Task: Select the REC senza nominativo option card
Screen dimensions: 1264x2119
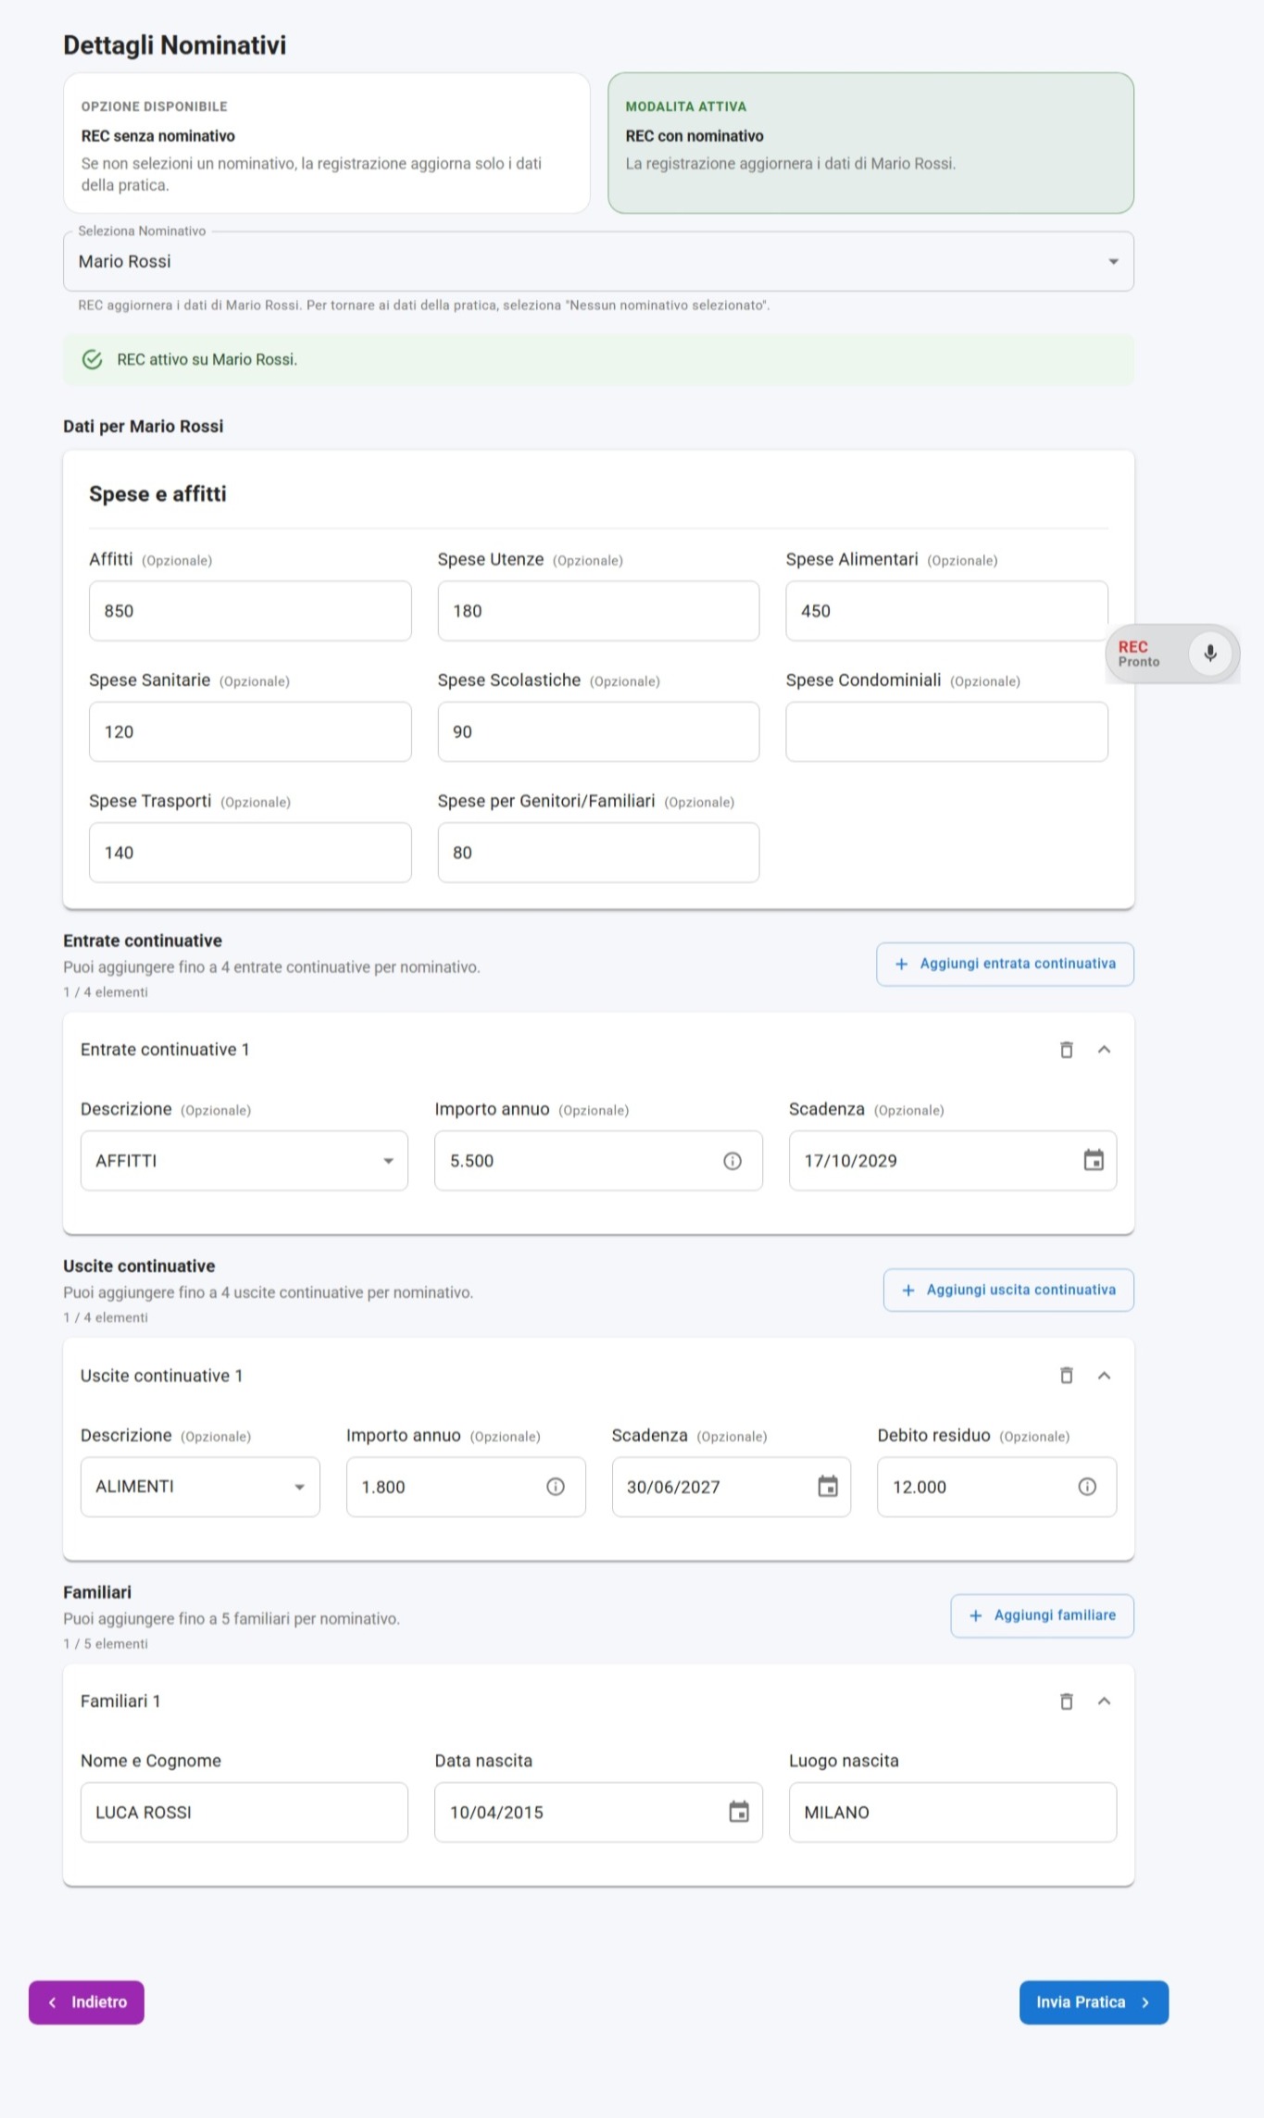Action: click(x=326, y=143)
